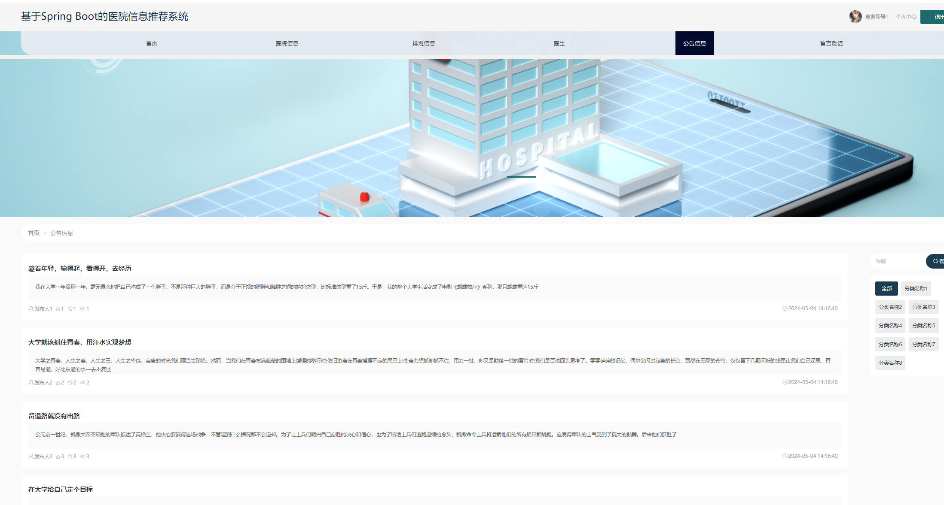Image resolution: width=944 pixels, height=505 pixels.
Task: Select the 全部 category filter
Action: coord(886,289)
